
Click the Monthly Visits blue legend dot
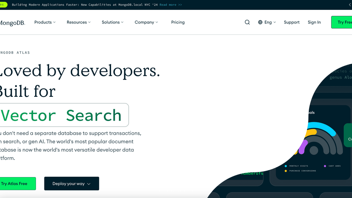(x=286, y=166)
